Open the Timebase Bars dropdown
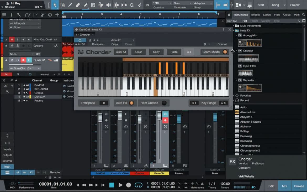Viewport: 307px width, 192px height. point(182,3)
